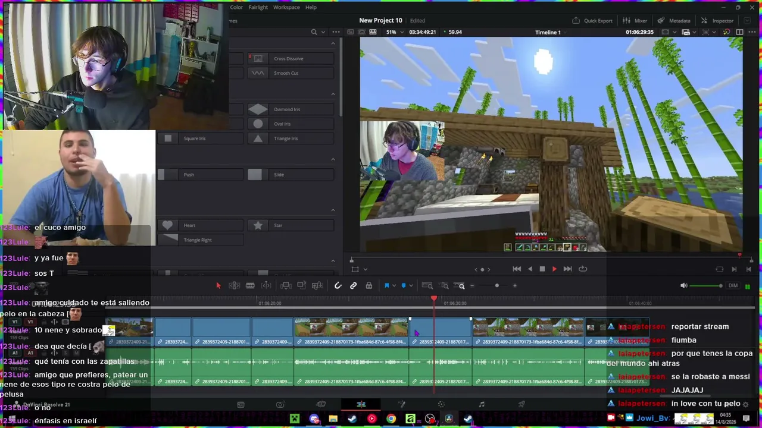Open the Metadata panel button
The height and width of the screenshot is (428, 762).
(x=674, y=21)
